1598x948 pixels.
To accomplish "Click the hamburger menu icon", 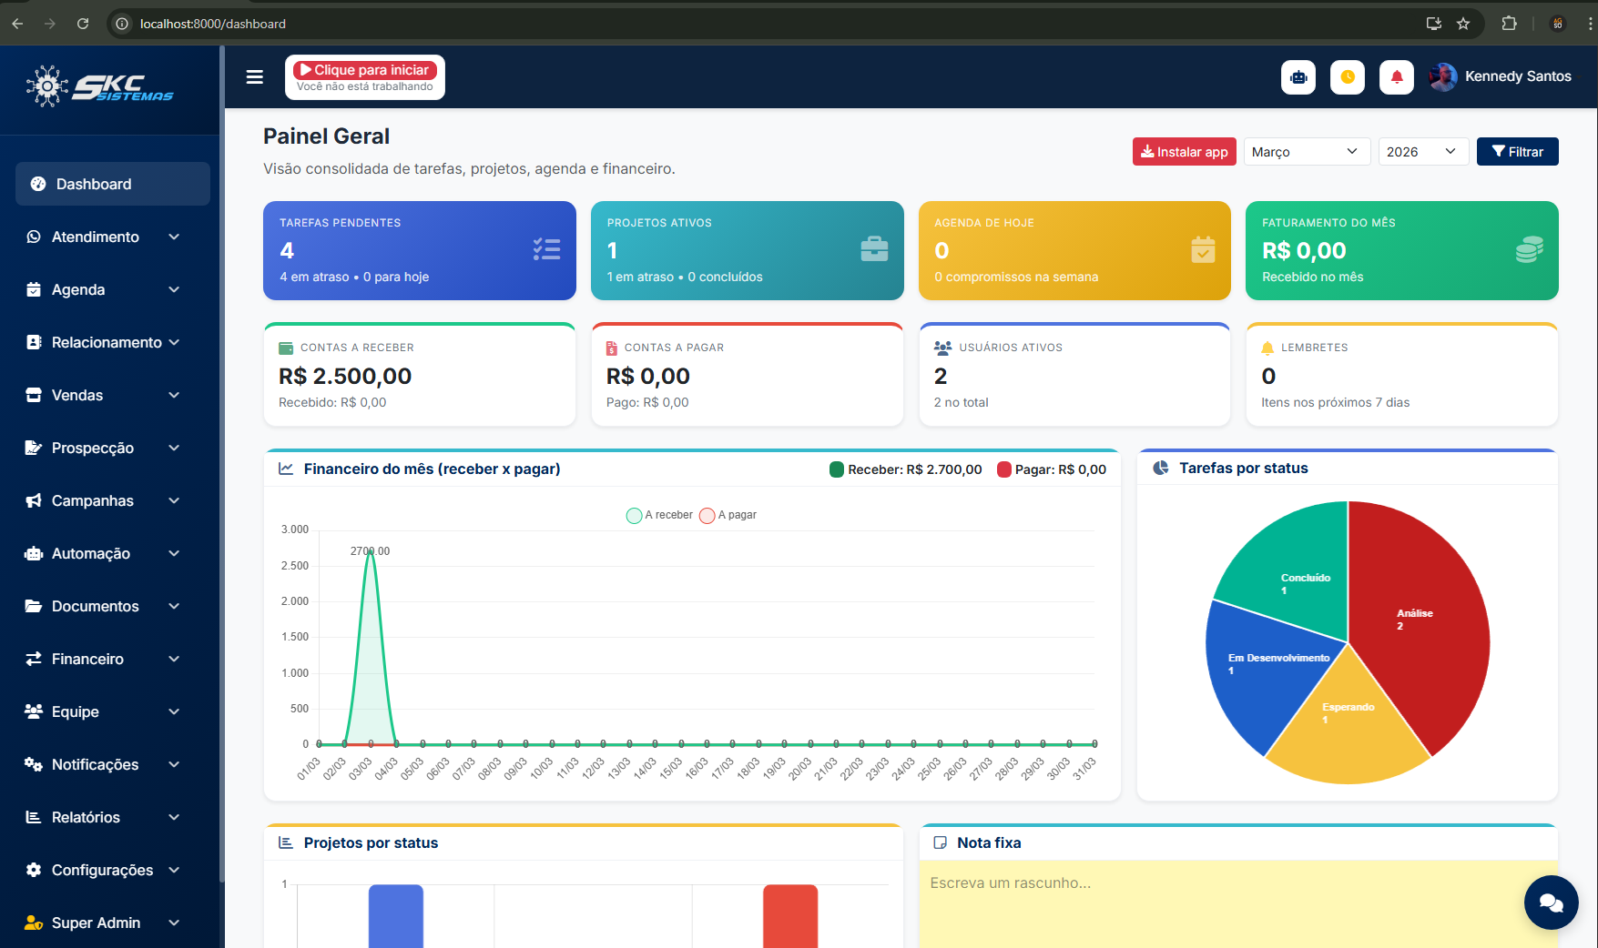I will pos(255,77).
